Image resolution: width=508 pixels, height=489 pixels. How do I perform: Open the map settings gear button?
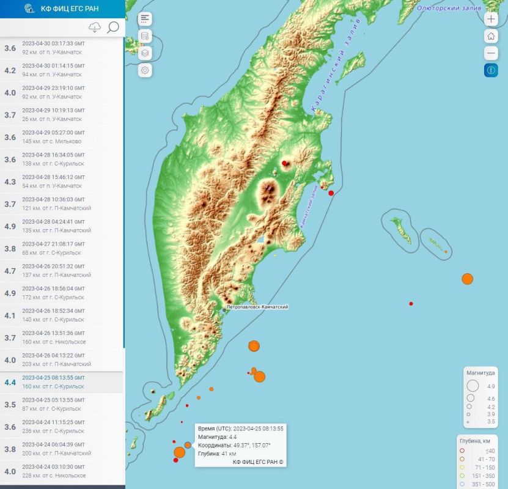point(145,70)
